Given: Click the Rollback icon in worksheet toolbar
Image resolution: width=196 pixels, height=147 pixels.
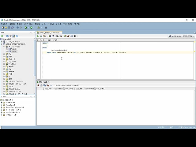Looking at the screenshot, I should [61, 36].
